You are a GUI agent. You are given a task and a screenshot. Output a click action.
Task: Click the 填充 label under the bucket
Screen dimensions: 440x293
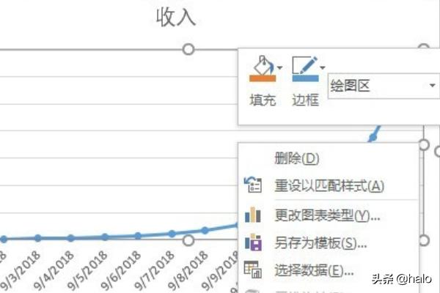263,100
